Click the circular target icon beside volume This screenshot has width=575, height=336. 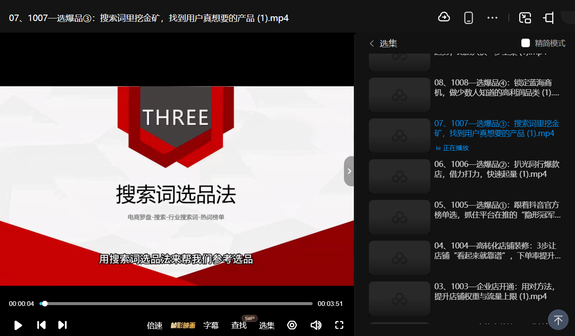tap(292, 325)
